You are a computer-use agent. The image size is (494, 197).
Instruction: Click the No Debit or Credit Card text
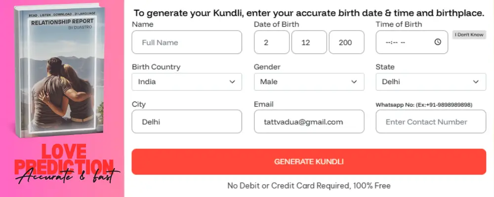click(x=309, y=186)
